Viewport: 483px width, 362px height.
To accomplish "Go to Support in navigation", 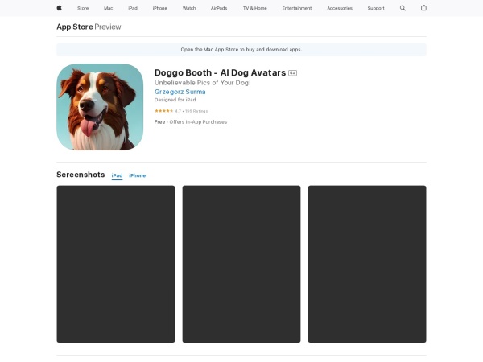I will point(376,8).
